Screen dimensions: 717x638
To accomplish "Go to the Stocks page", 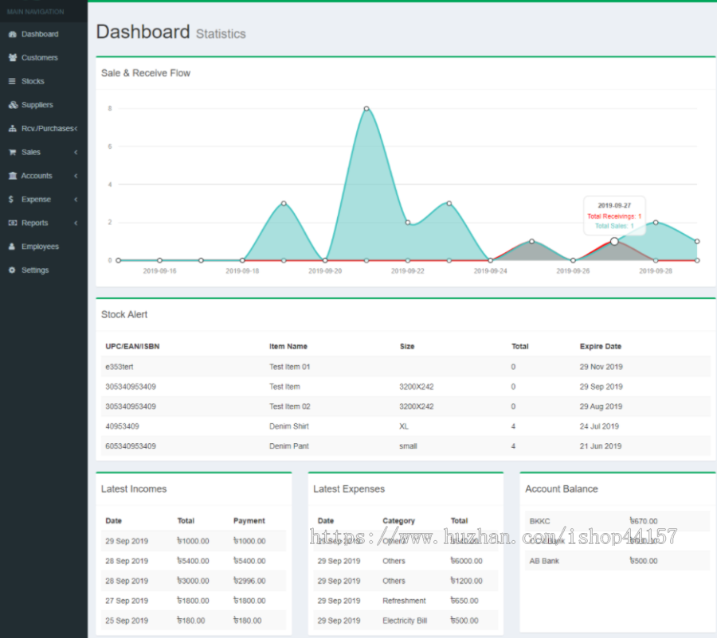I will (x=44, y=81).
